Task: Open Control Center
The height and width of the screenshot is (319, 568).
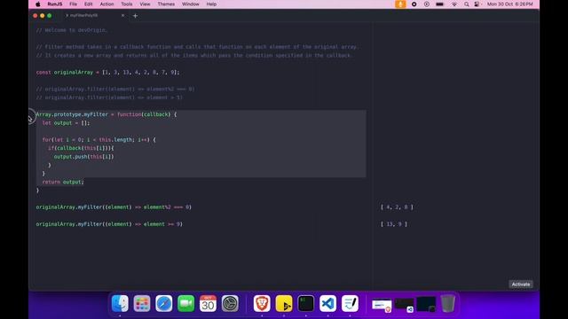Action: click(477, 4)
